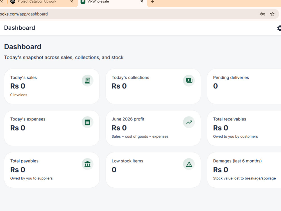Viewport: 281px width, 211px height.
Task: Open the saved passwords key icon
Action: (262, 14)
